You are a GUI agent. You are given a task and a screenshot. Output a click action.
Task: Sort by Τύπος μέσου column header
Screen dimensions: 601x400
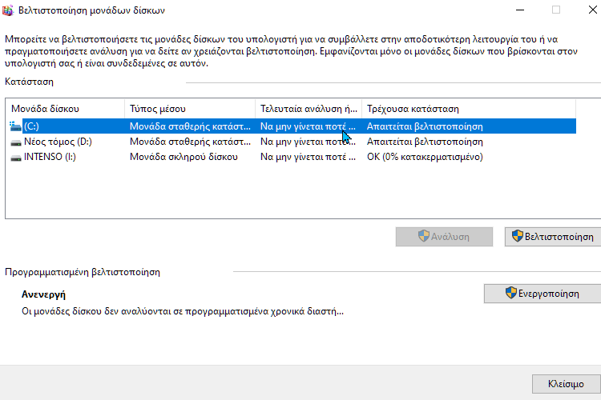190,109
